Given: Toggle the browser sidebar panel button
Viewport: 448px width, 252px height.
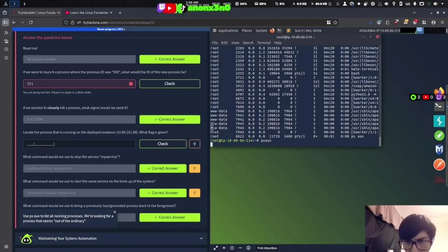Looking at the screenshot, I should (5, 22).
